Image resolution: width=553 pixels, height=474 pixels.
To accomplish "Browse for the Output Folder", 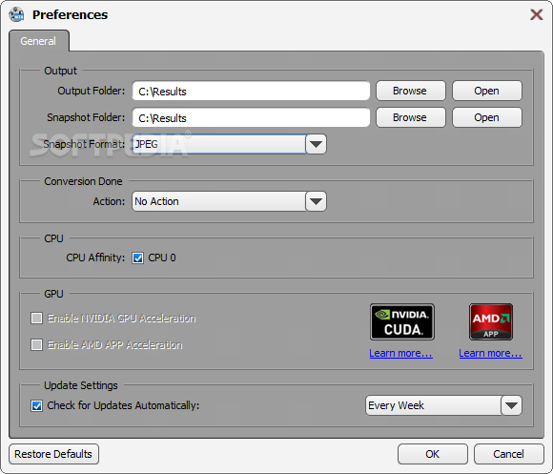I will click(411, 91).
